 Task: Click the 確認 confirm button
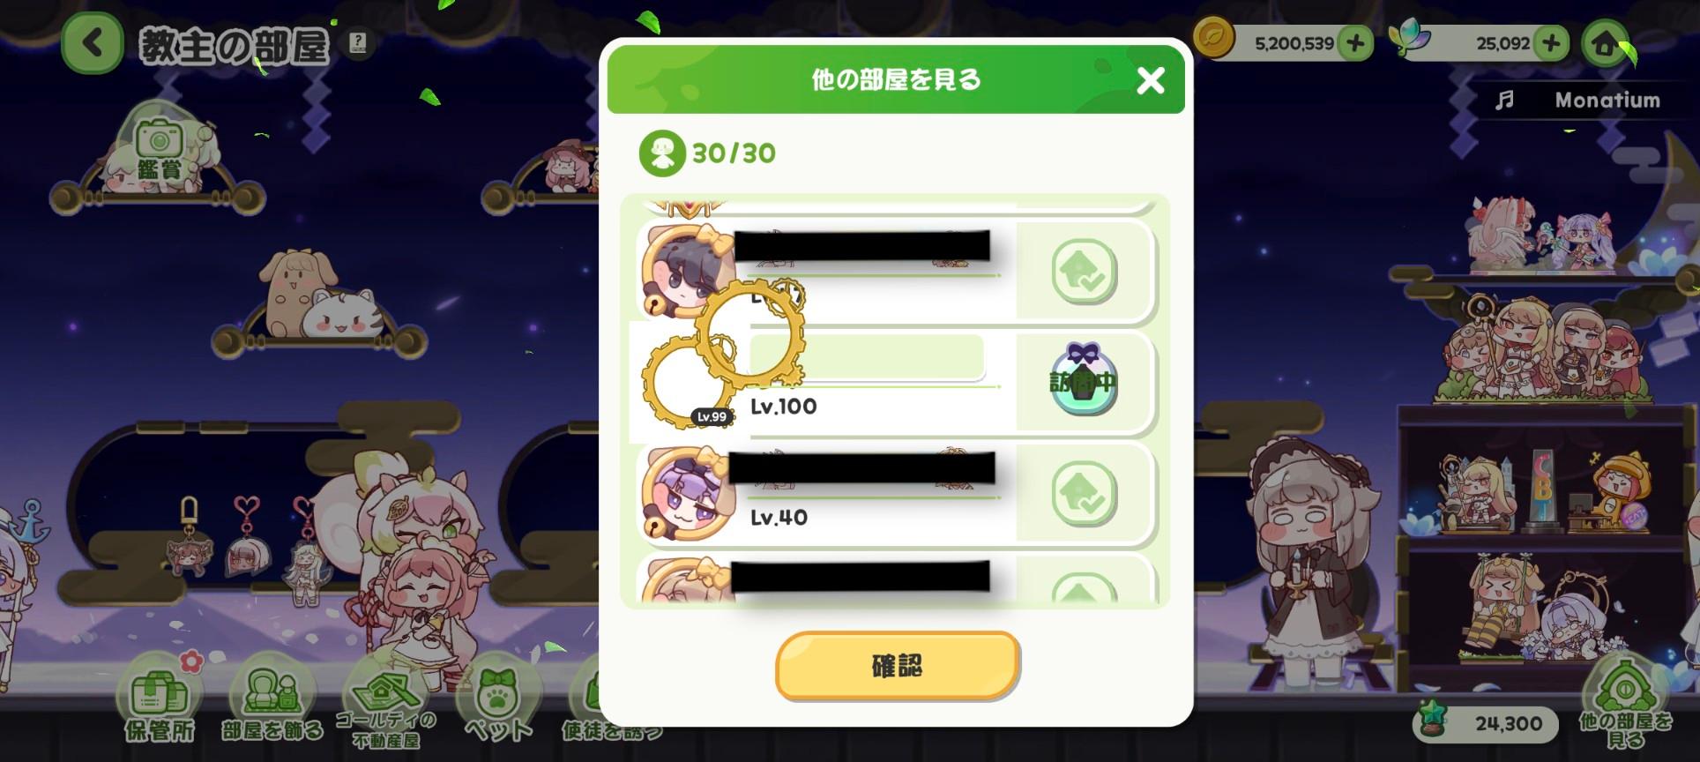pyautogui.click(x=897, y=666)
